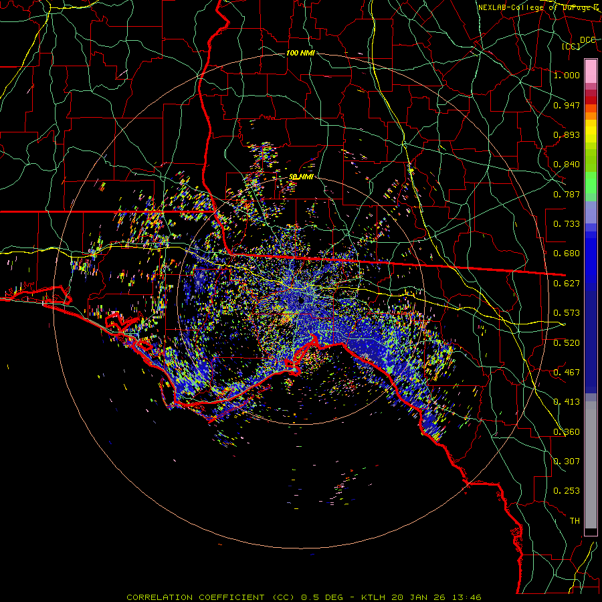This screenshot has height=602, width=602.
Task: Click the NEXLAB-College of DuPage credit text
Action: click(x=538, y=7)
